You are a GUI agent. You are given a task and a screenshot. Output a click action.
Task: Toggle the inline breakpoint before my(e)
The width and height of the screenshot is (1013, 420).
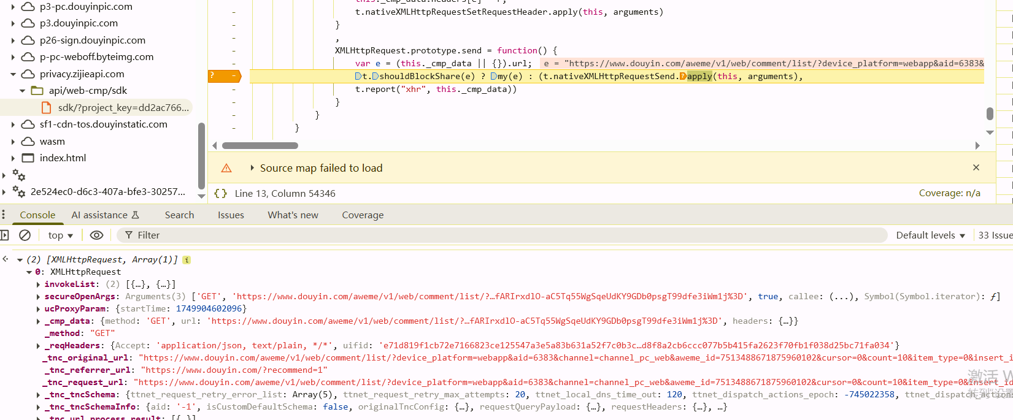click(494, 76)
